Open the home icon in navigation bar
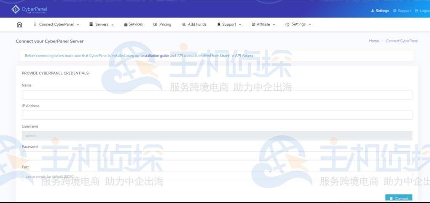Screen dimensions: 430x203 (19, 25)
